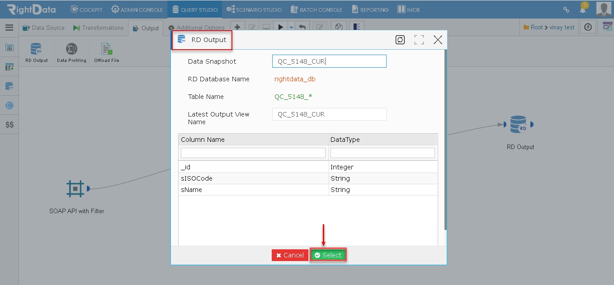Open the hamburger menu icon
This screenshot has height=285, width=614.
pos(9,28)
